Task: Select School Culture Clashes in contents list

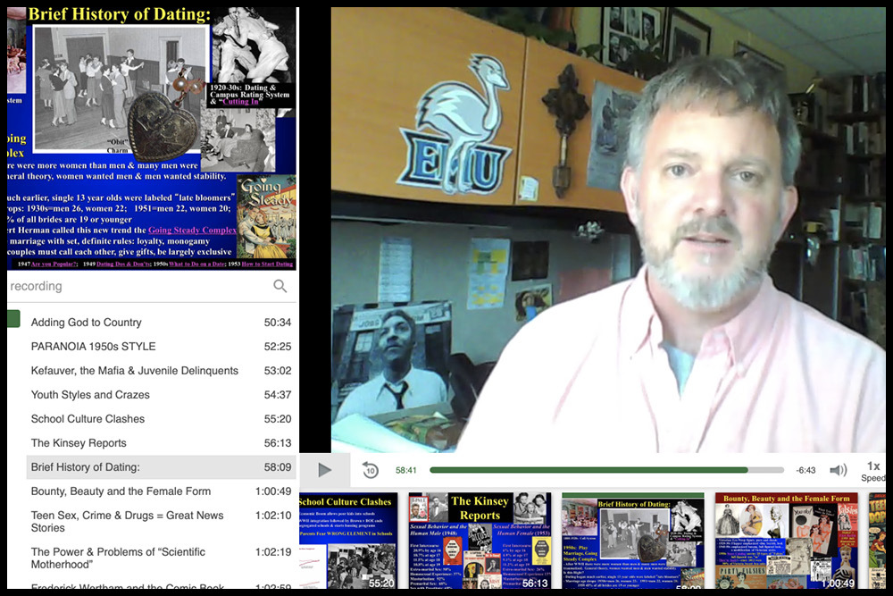Action: coord(88,419)
